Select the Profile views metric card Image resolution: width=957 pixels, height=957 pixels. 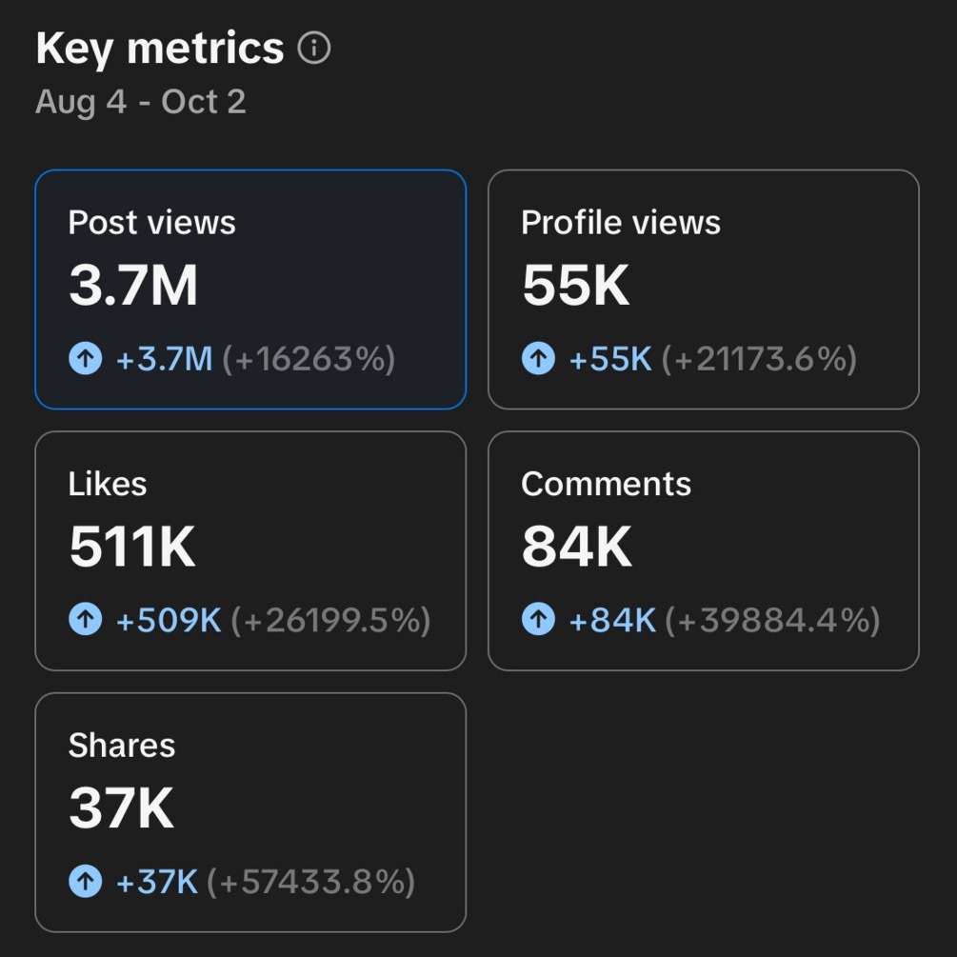pyautogui.click(x=703, y=289)
